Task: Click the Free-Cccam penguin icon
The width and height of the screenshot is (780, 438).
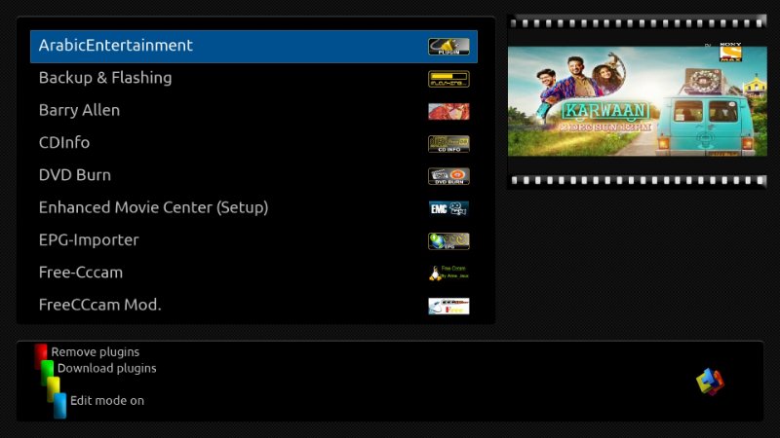Action: (x=448, y=274)
